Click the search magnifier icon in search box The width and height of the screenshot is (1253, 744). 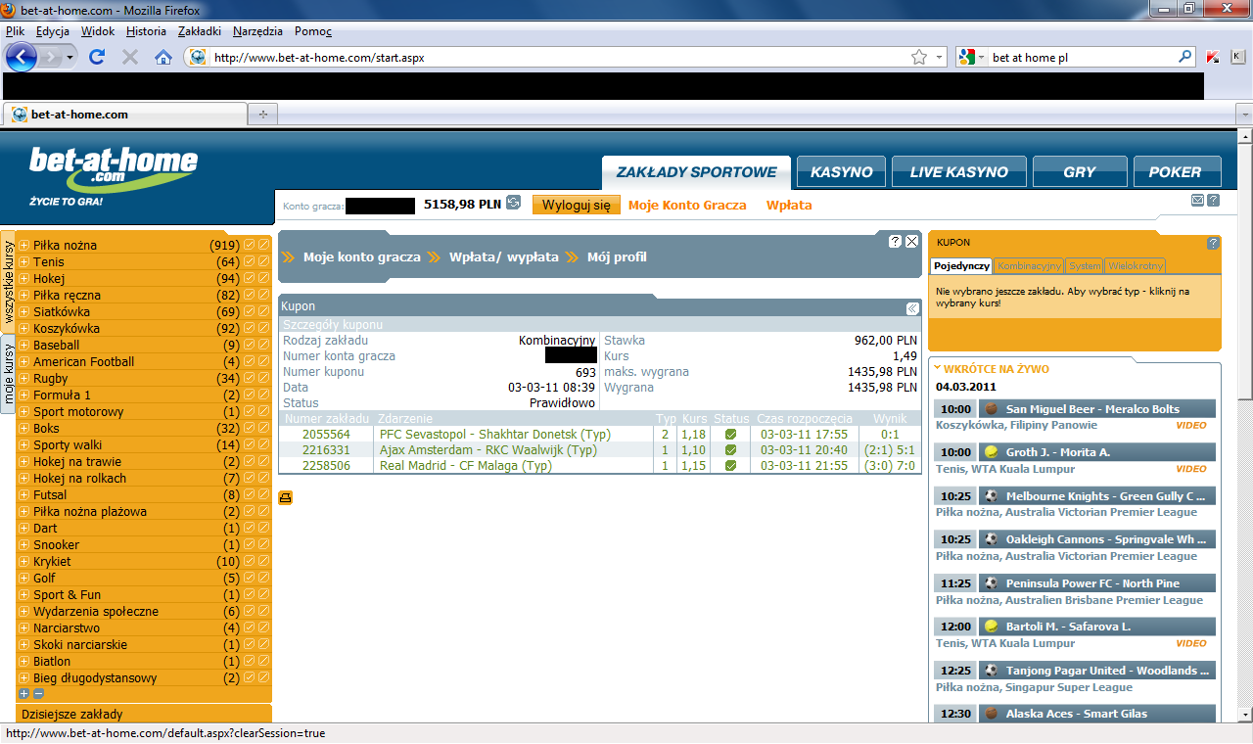click(x=1184, y=58)
